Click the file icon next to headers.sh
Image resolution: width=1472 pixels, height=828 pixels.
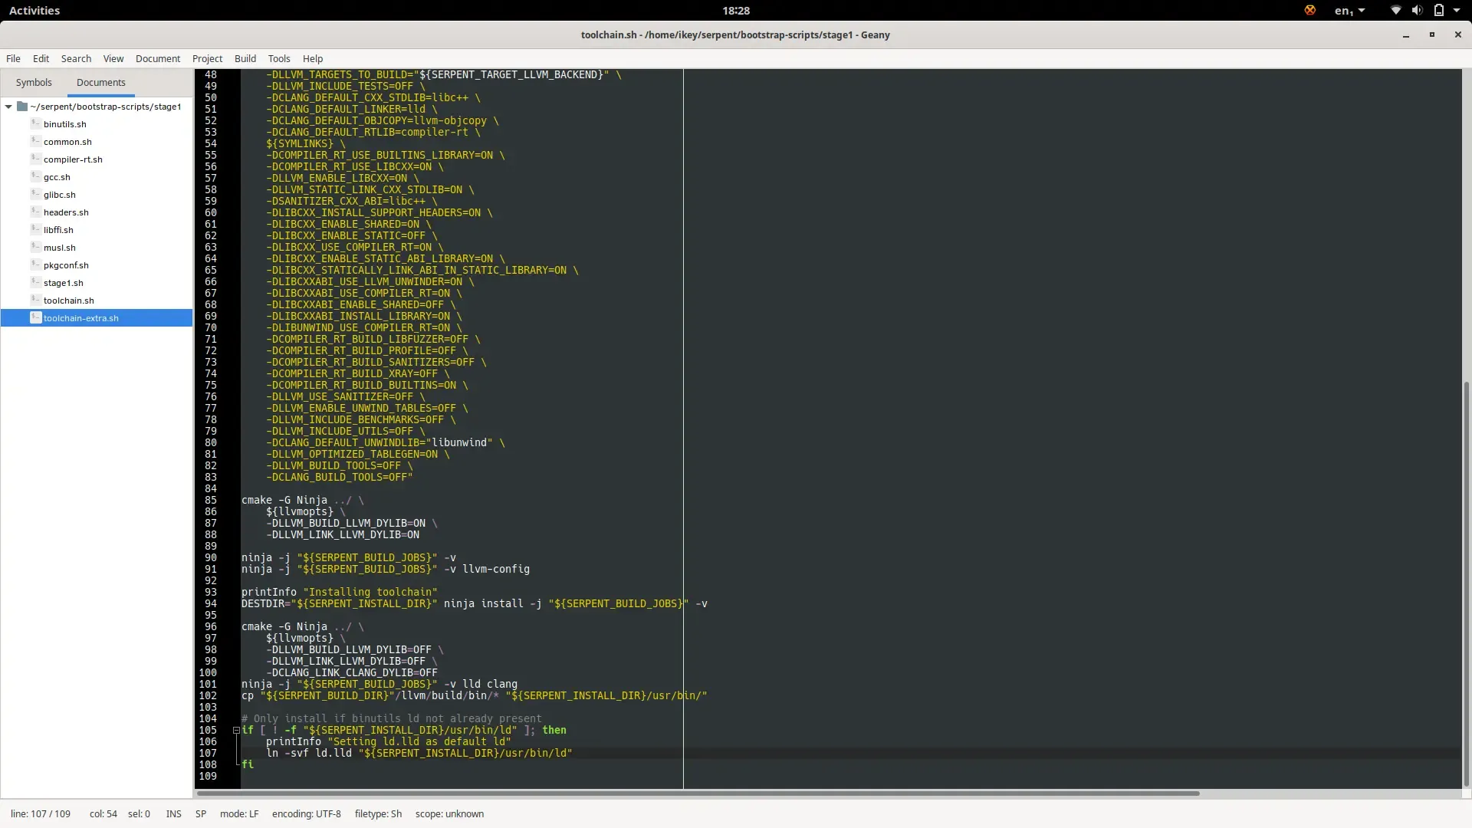coord(35,212)
